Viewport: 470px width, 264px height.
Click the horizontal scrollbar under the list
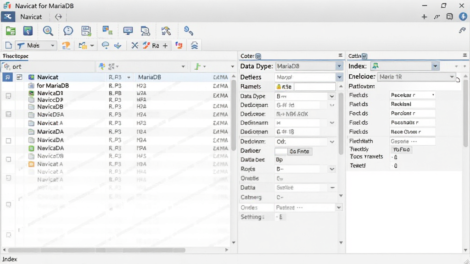point(96,250)
